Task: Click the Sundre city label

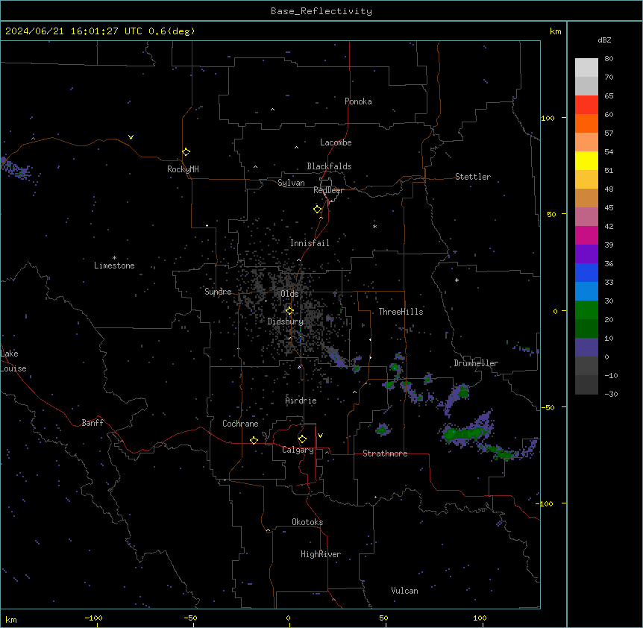Action: 218,292
